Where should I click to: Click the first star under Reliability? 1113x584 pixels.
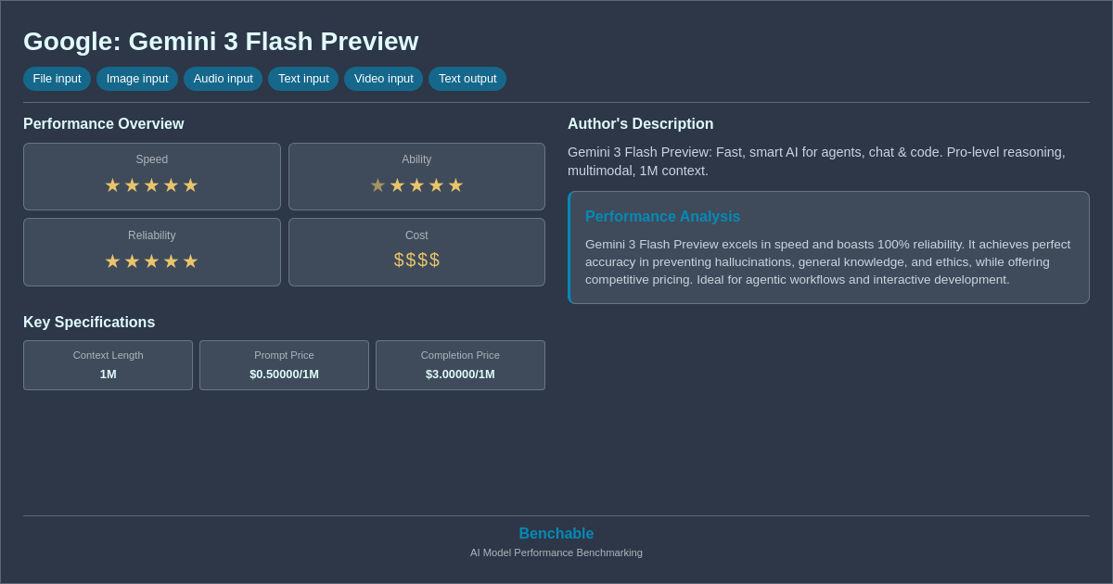pyautogui.click(x=112, y=261)
